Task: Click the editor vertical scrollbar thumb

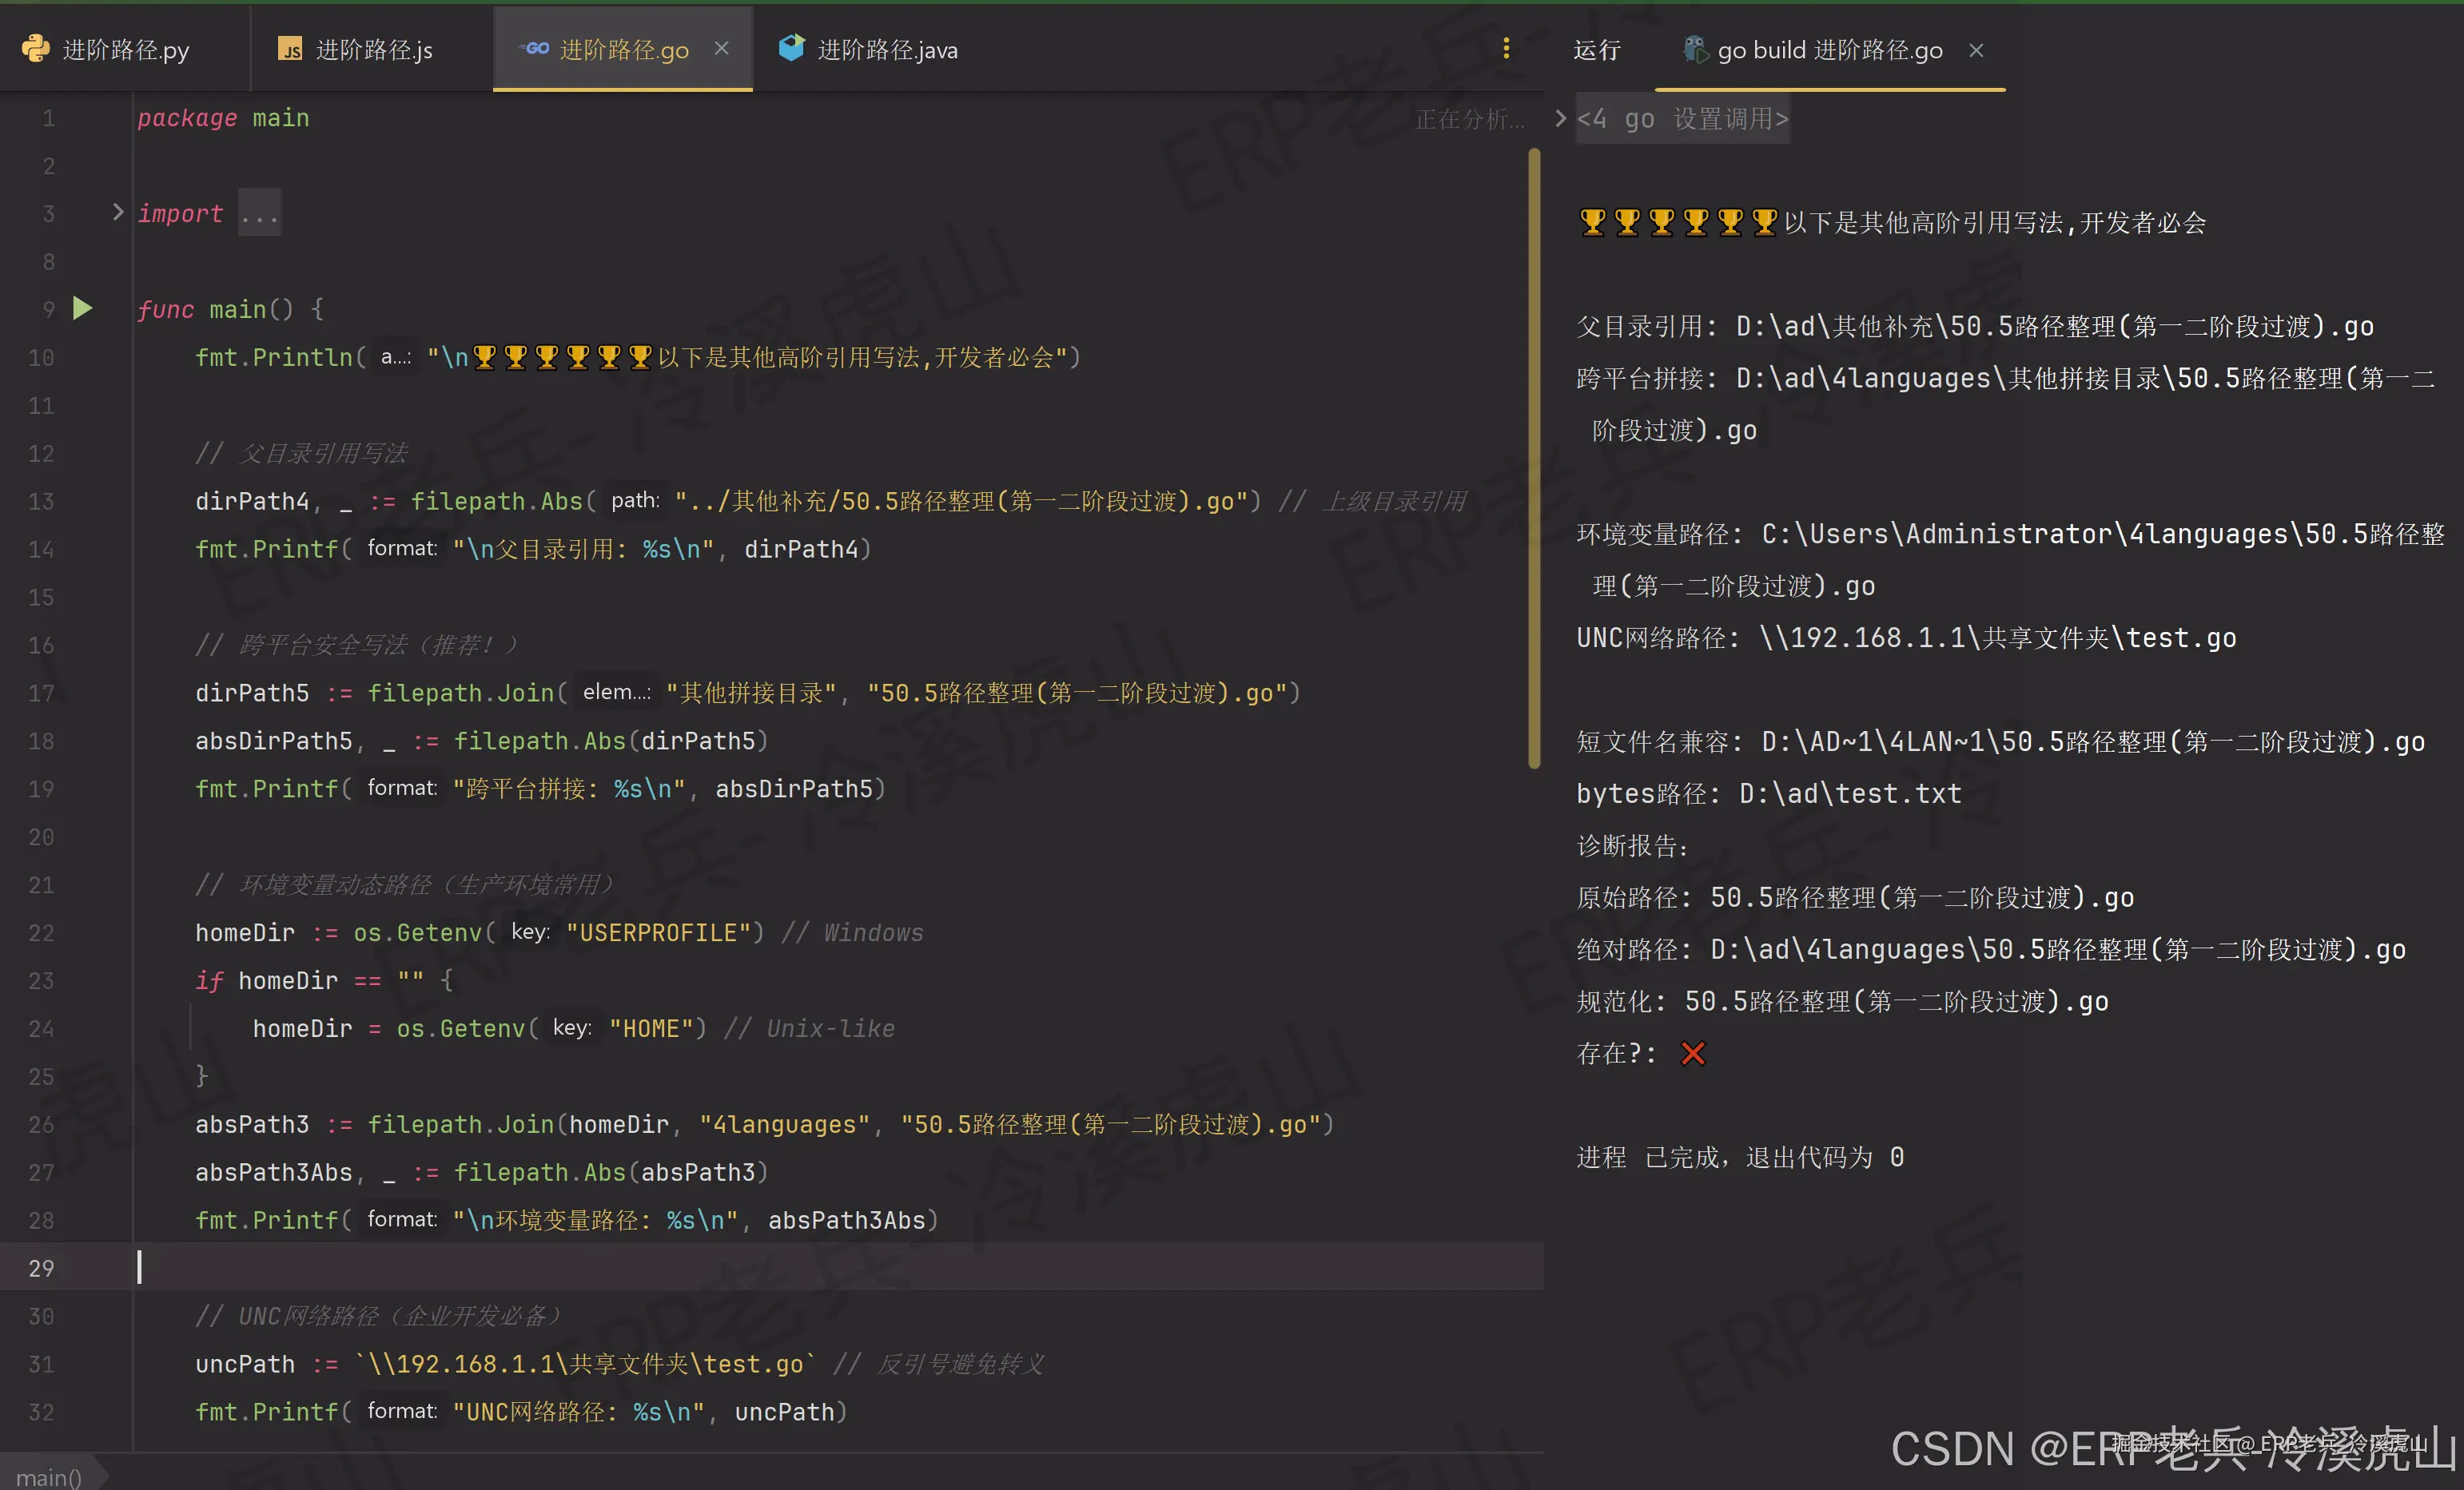Action: (x=1534, y=459)
